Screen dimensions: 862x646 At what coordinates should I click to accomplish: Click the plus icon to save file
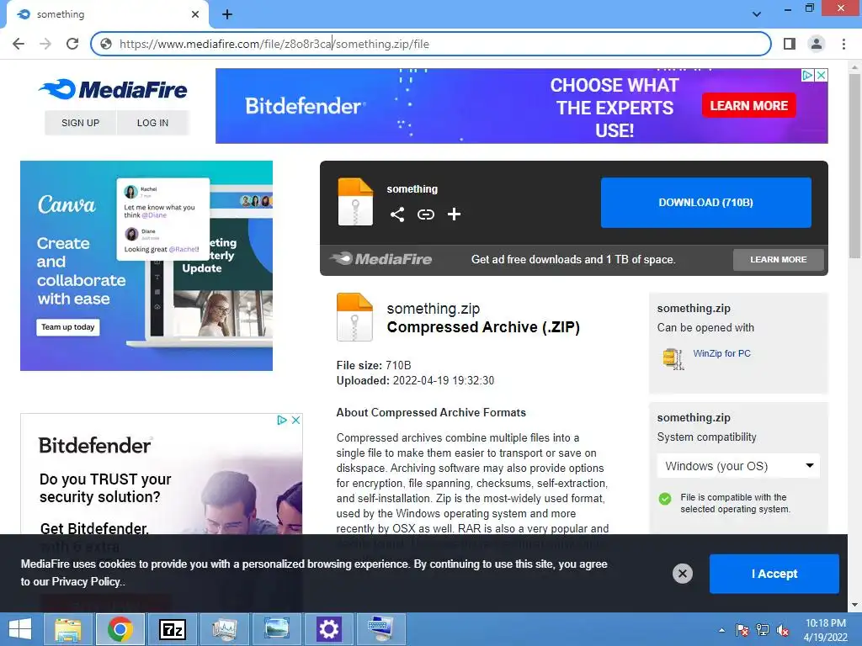454,214
